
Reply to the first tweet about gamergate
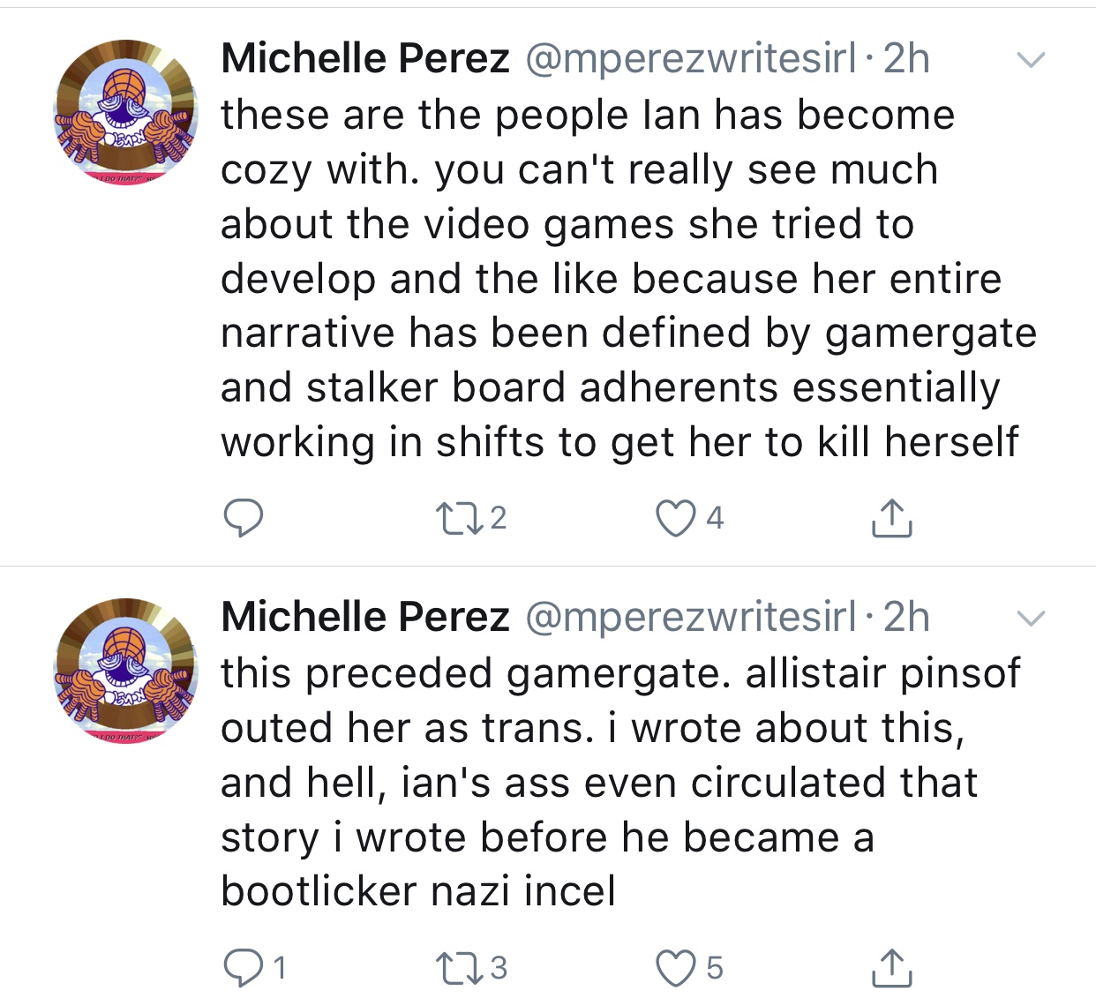point(242,518)
